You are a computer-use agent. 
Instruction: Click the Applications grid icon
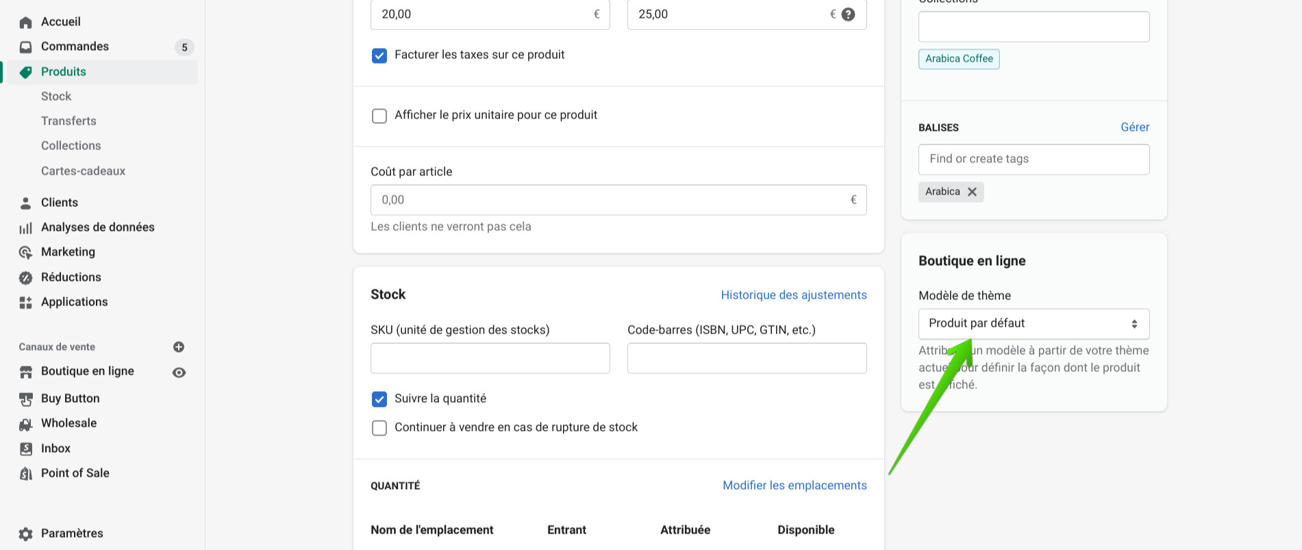26,303
